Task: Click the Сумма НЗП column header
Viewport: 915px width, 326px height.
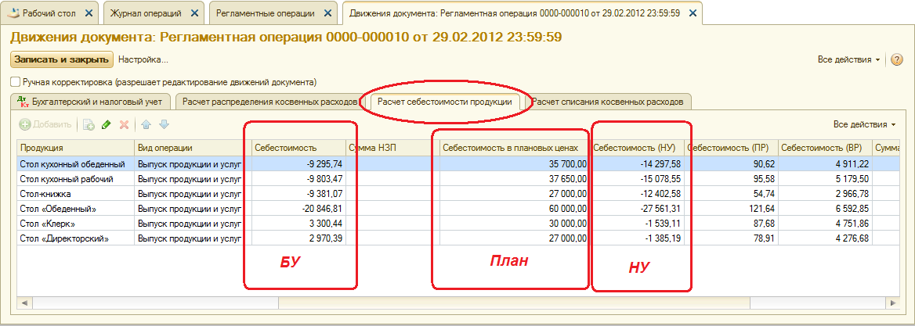Action: pyautogui.click(x=392, y=148)
